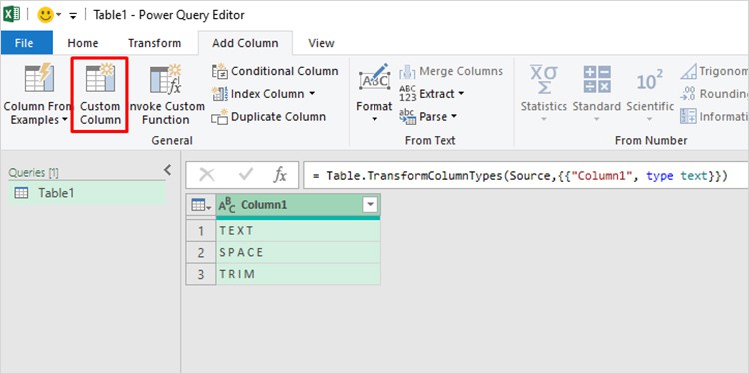The height and width of the screenshot is (374, 749).
Task: Click Column From Examples icon
Action: click(39, 78)
